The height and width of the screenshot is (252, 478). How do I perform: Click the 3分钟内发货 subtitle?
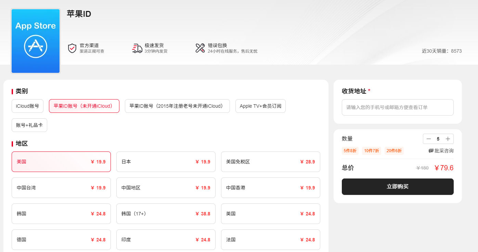coord(156,51)
